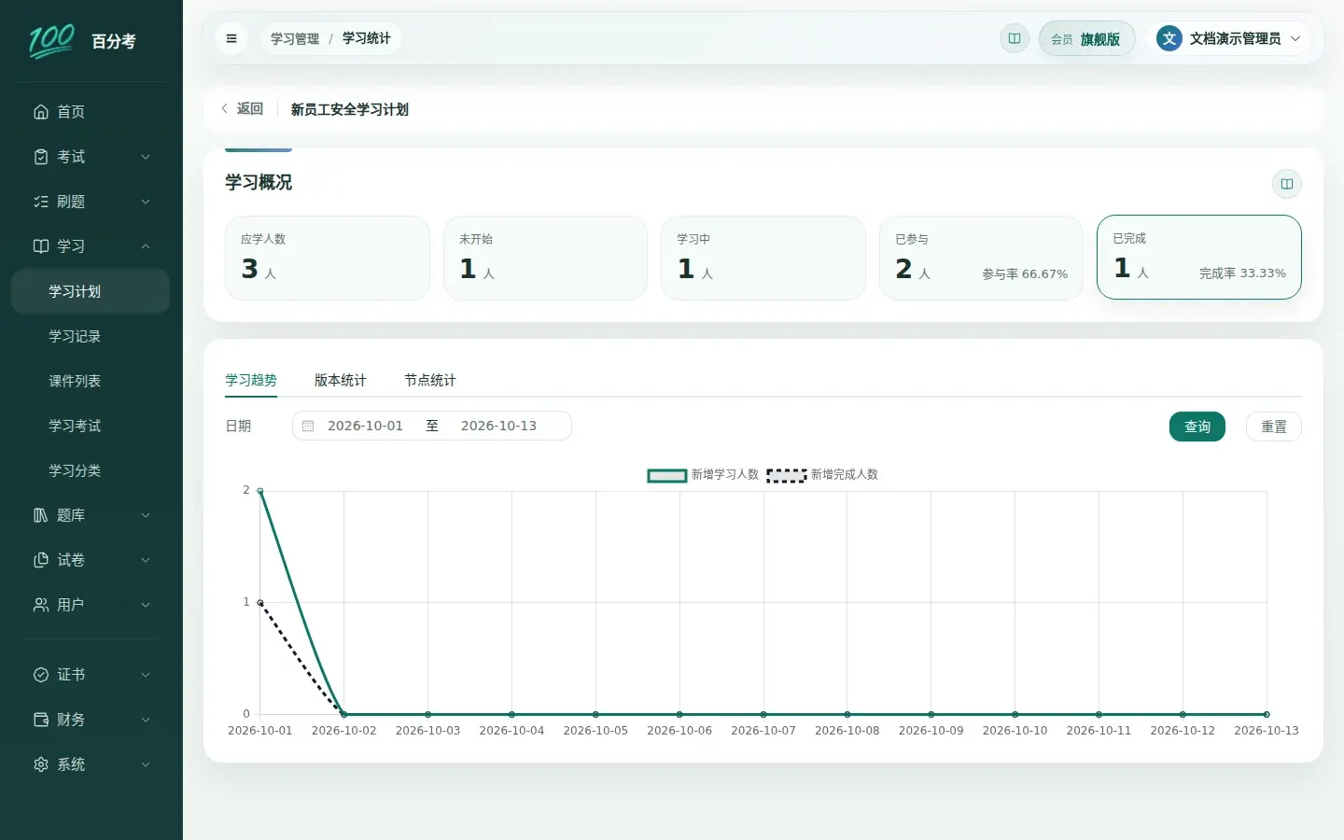The height and width of the screenshot is (840, 1344).
Task: Click end date field 2026-10-13
Action: [498, 426]
